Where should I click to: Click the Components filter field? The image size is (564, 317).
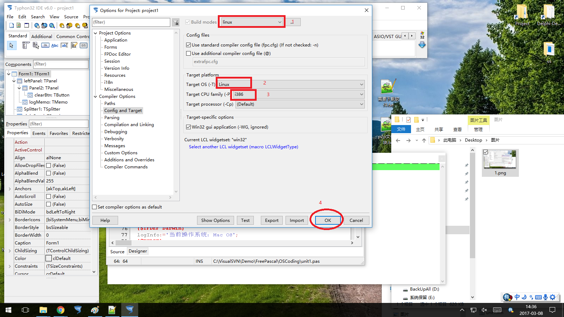61,64
